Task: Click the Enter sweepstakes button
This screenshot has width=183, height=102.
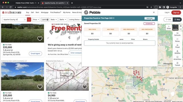Action: [75, 53]
